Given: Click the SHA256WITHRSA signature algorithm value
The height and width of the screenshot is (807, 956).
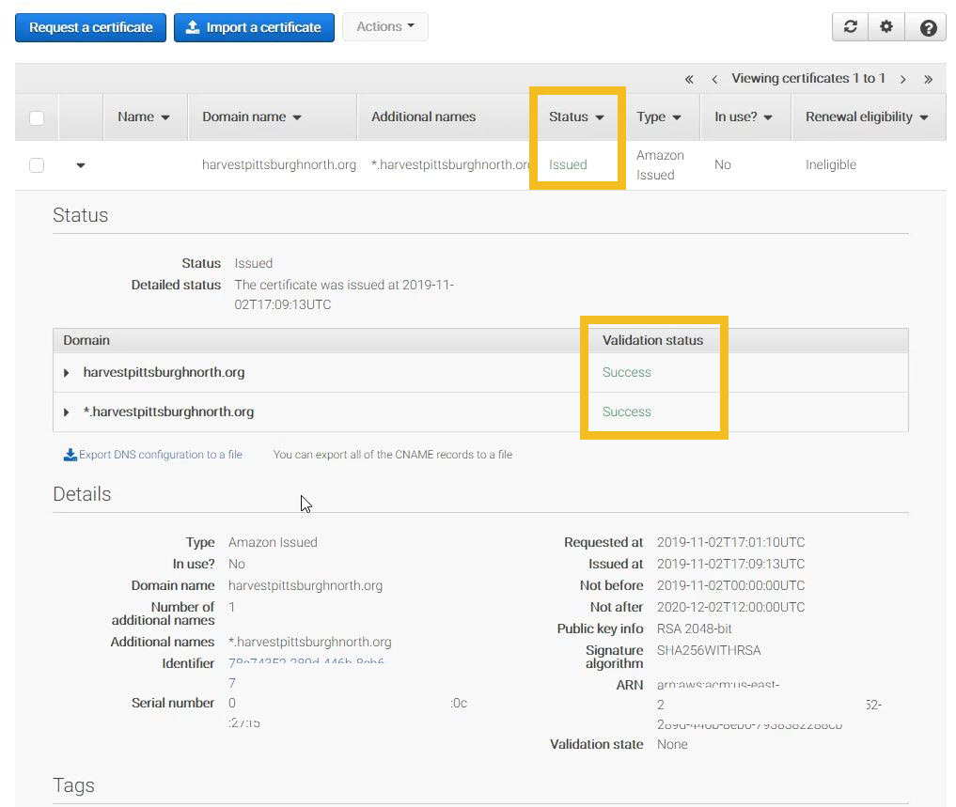Looking at the screenshot, I should [x=709, y=650].
